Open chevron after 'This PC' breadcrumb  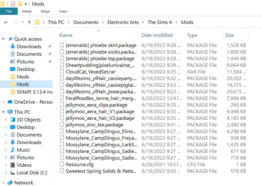click(x=69, y=22)
